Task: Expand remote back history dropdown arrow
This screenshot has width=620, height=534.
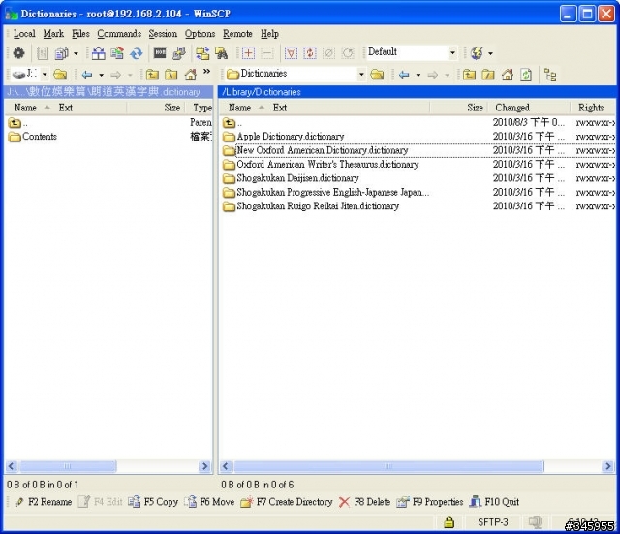Action: pos(418,75)
